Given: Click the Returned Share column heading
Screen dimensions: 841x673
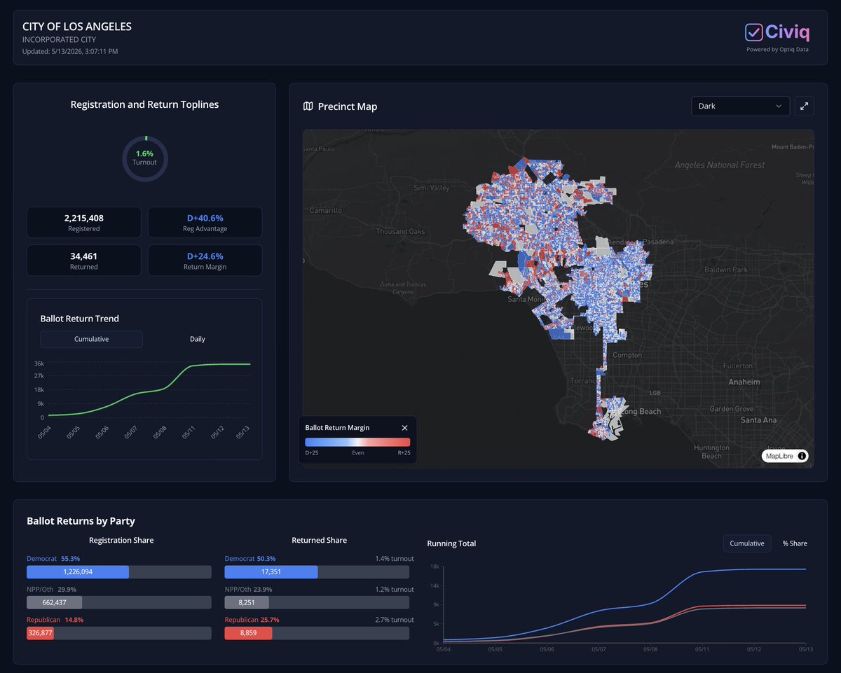Looking at the screenshot, I should point(319,540).
